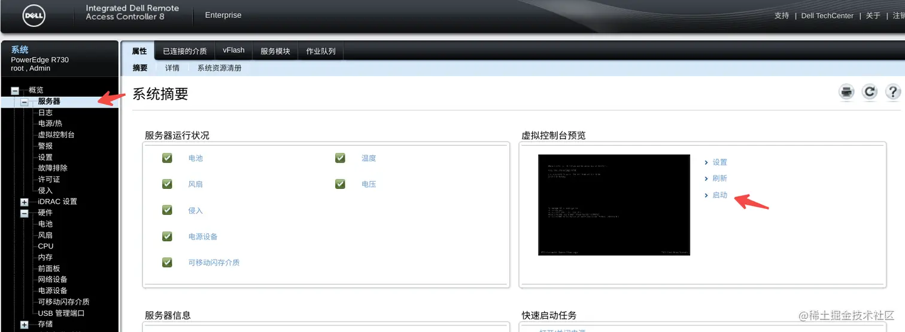
Task: Open the 作业队列 tab
Action: [321, 51]
